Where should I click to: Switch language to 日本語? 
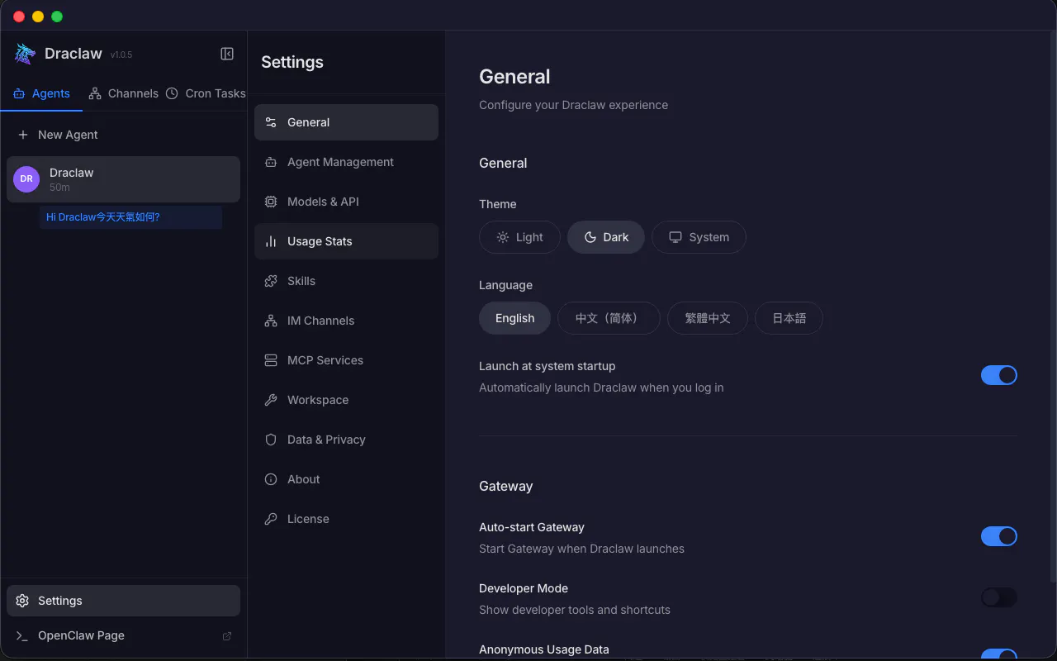point(789,318)
